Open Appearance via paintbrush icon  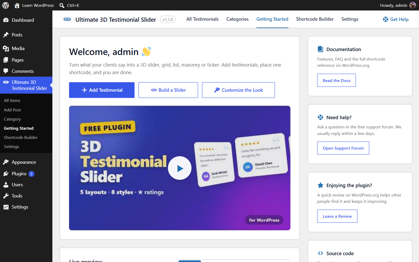tap(6, 162)
